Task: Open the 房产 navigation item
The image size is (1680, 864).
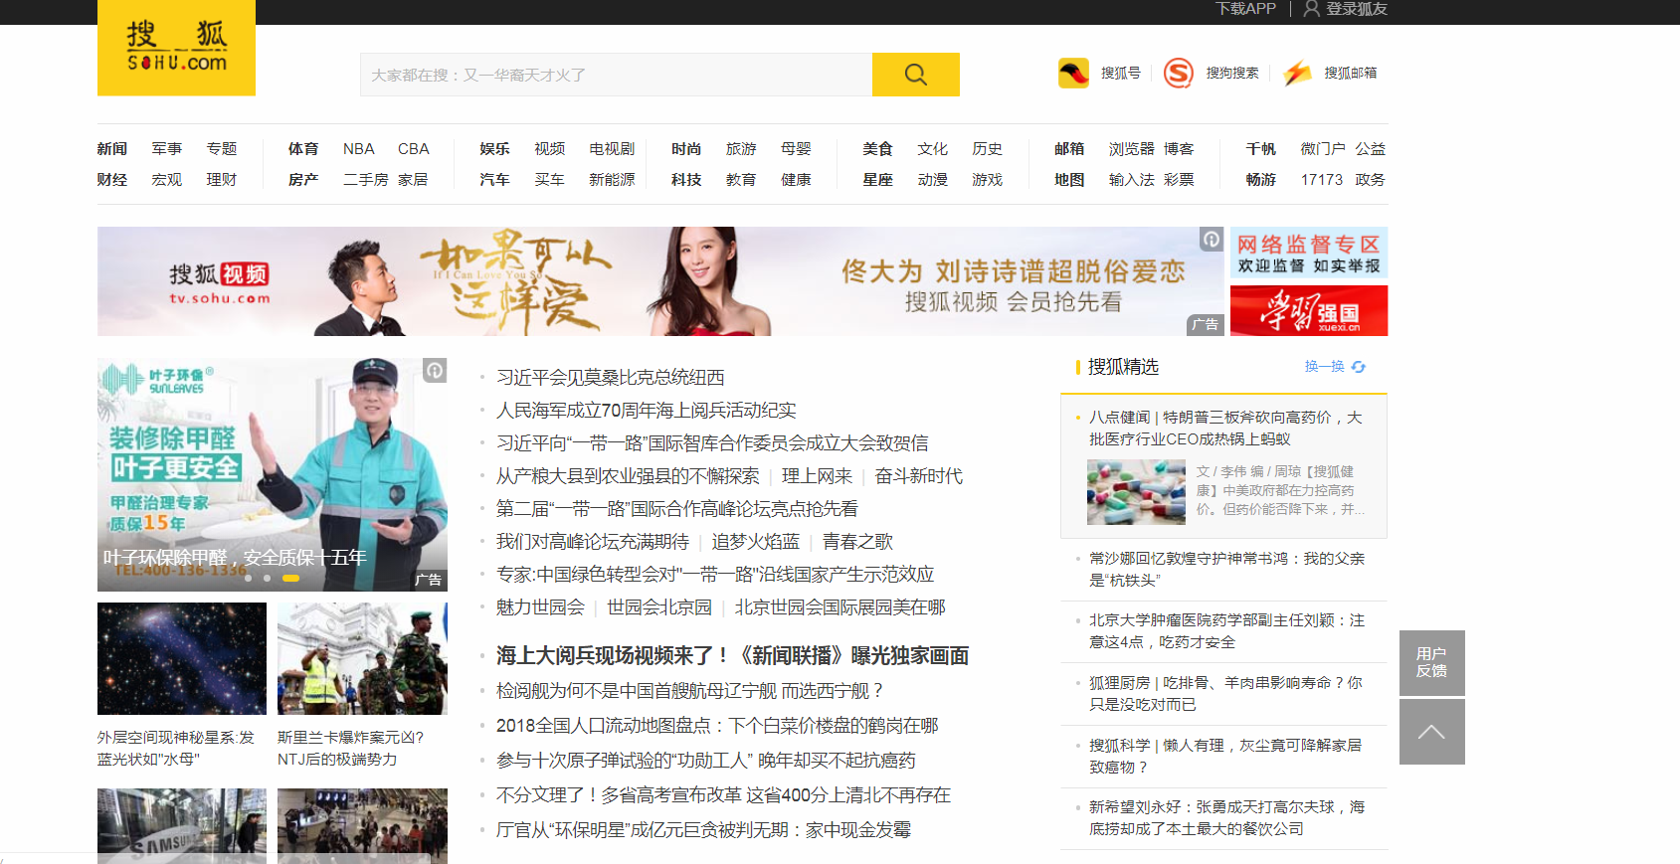Action: pos(303,180)
